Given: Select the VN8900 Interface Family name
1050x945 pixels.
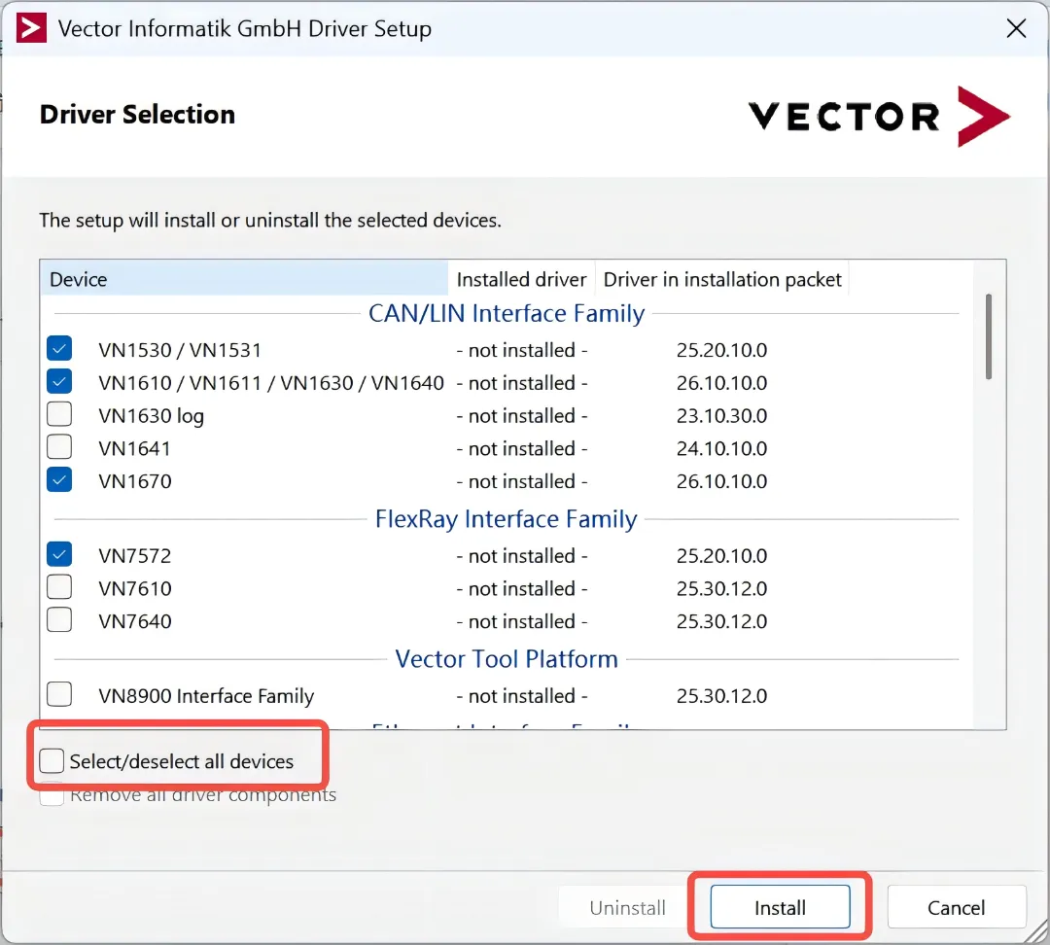Looking at the screenshot, I should [x=206, y=696].
